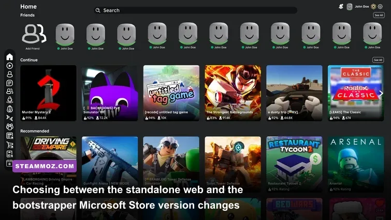The image size is (391, 220).
Task: Click the John Doe avatar in the top bar
Action: click(350, 7)
